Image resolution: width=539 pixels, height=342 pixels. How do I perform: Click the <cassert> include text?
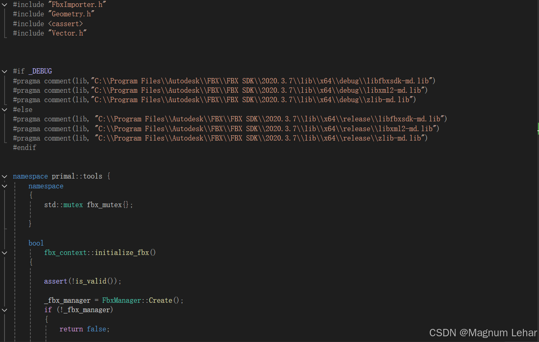[65, 24]
